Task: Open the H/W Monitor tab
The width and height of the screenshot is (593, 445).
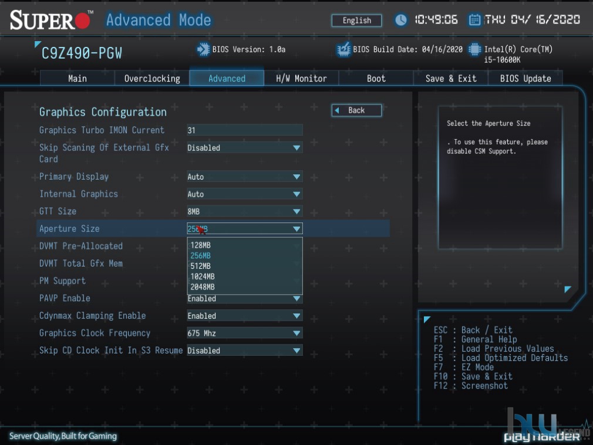Action: pyautogui.click(x=301, y=78)
